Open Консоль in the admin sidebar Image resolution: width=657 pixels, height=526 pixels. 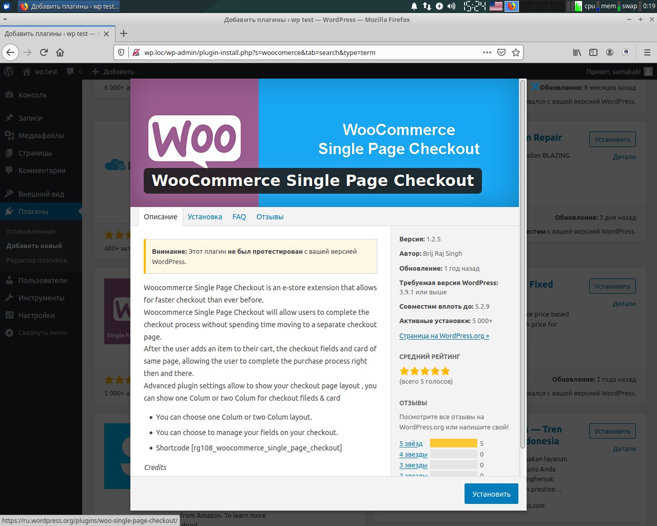(x=41, y=95)
